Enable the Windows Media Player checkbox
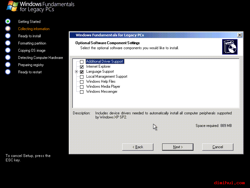250x188 pixels. pos(82,87)
